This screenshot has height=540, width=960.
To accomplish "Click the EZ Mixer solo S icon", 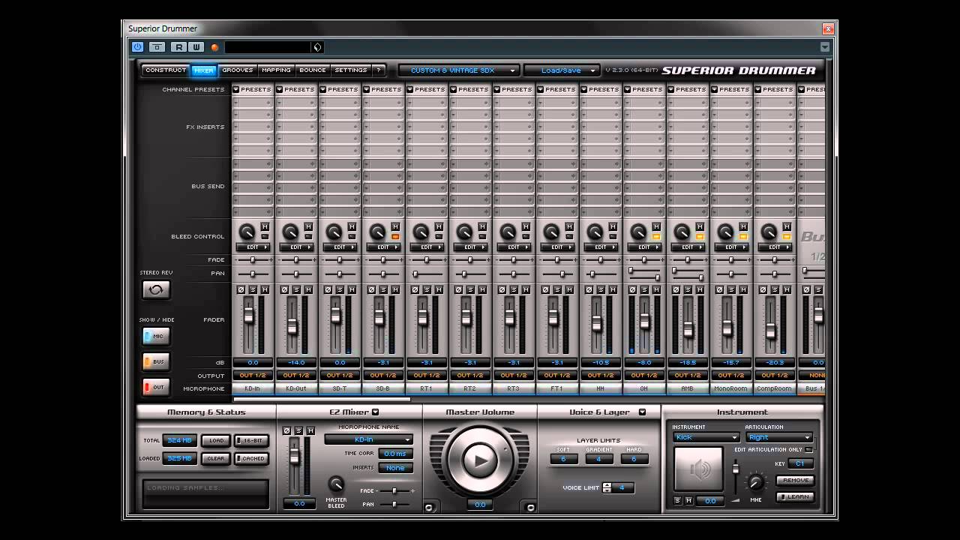I will [298, 430].
